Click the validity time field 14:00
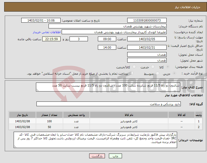Image resolution: width=207 pixels, height=163 pixels. [x=107, y=47]
